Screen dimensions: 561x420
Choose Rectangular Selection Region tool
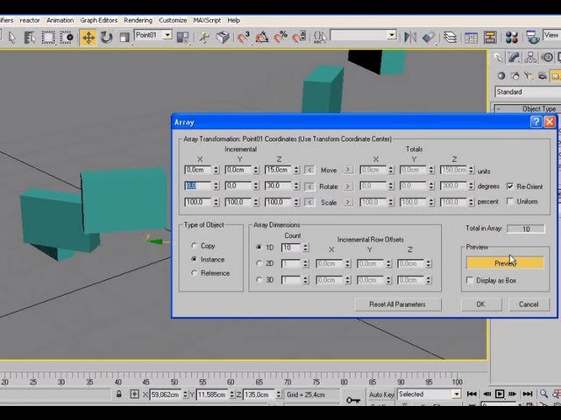point(48,37)
